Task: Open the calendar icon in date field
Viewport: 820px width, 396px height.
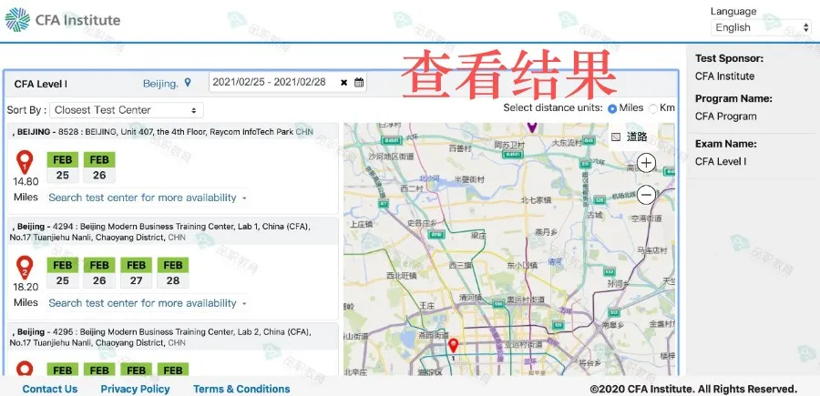Action: tap(359, 82)
